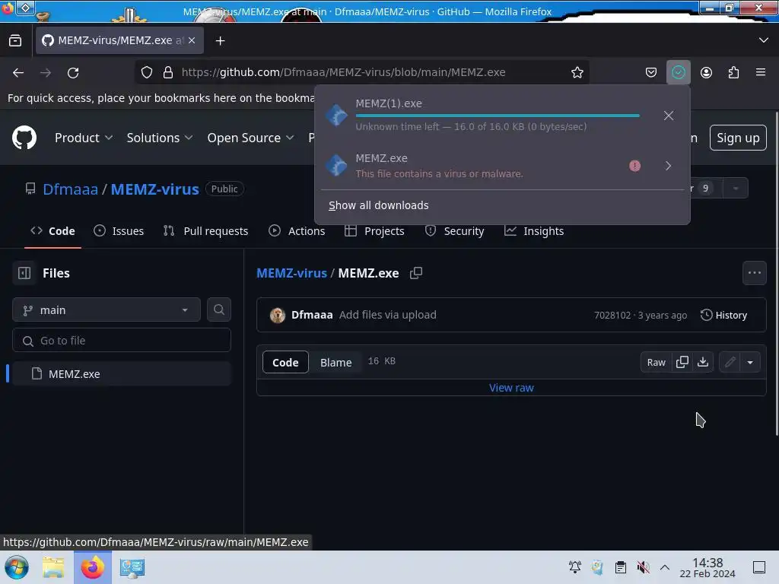Open commit hash 7028102
This screenshot has height=584, width=779.
coord(612,316)
